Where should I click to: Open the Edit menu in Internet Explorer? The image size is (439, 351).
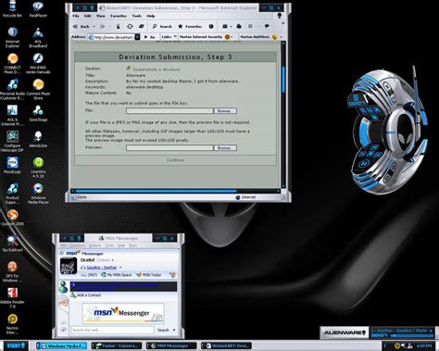tap(88, 16)
